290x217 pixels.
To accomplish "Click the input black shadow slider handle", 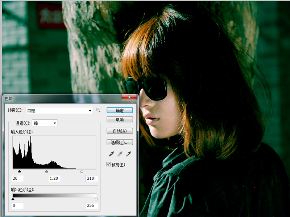I will [x=19, y=171].
